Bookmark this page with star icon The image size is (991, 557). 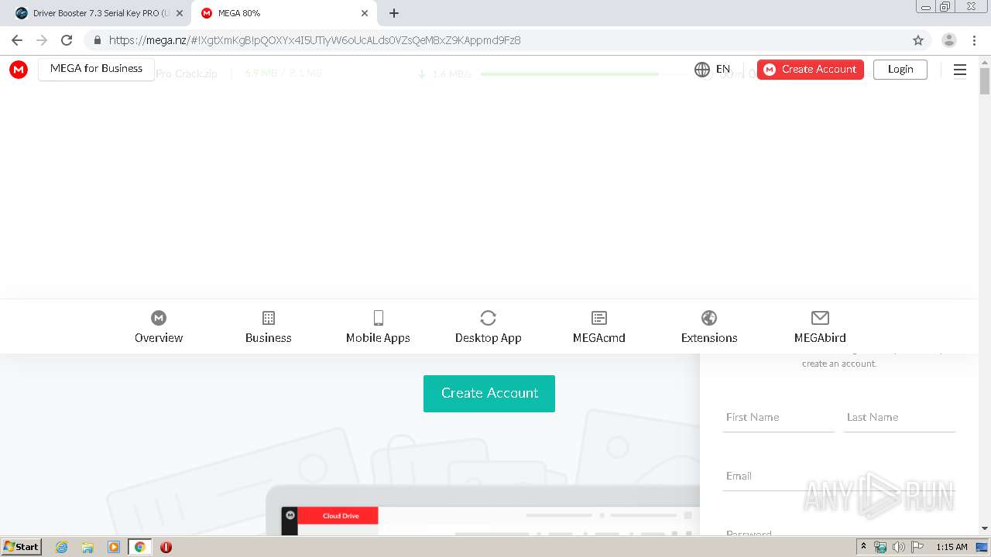pos(918,40)
